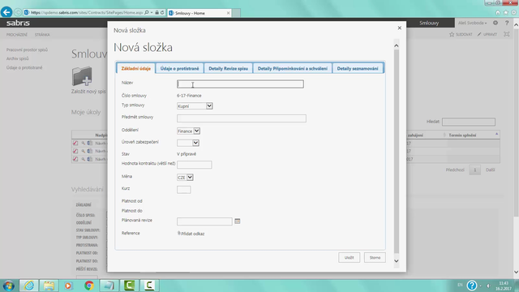The width and height of the screenshot is (519, 292).
Task: Click the page scrollbar down arrow
Action: (x=516, y=273)
